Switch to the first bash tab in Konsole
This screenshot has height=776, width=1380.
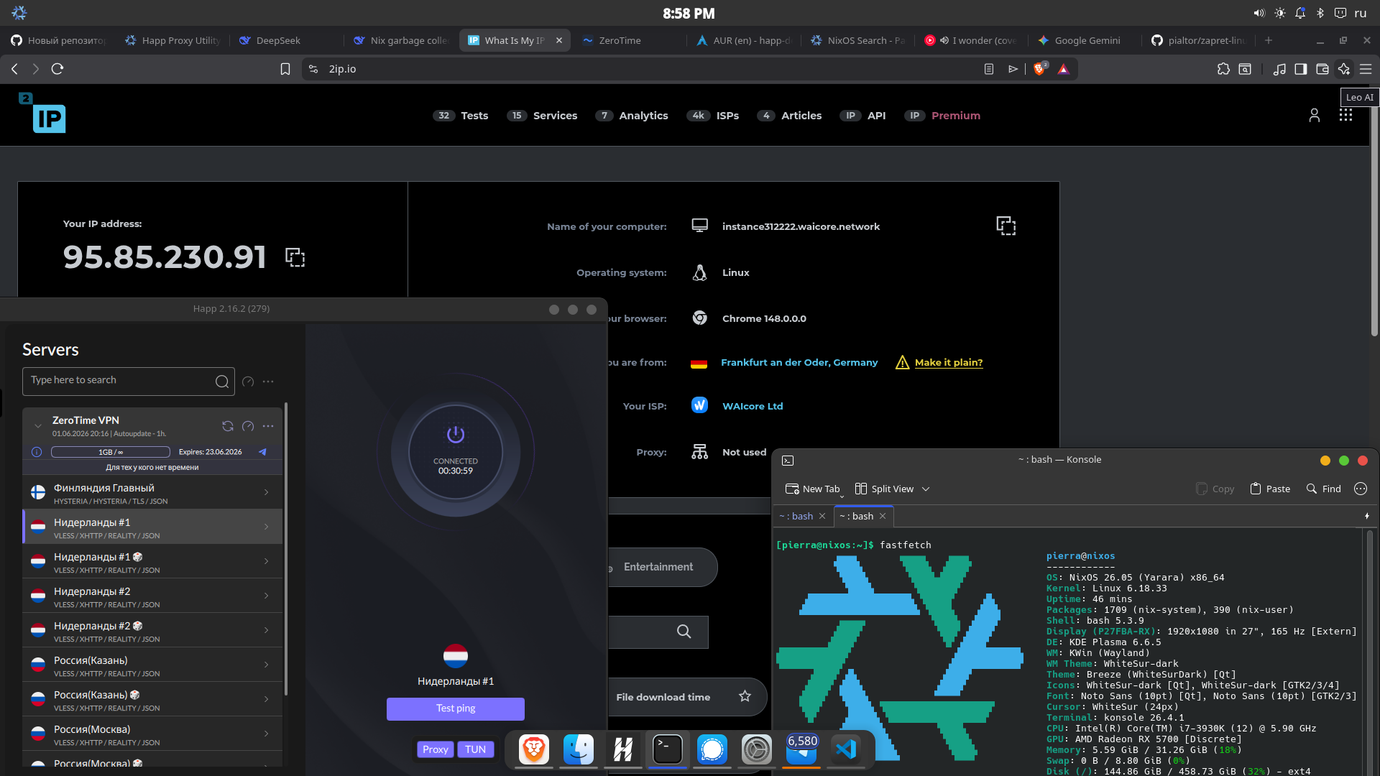pos(797,517)
